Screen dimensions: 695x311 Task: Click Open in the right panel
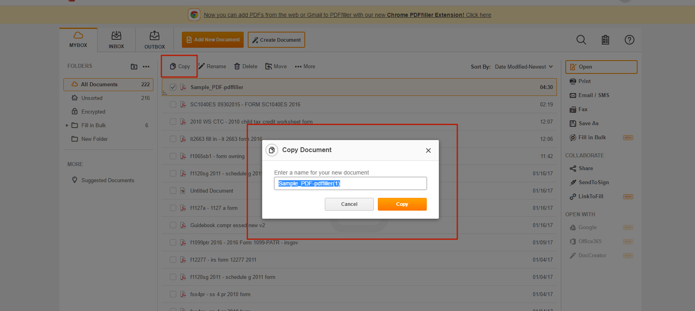click(x=601, y=67)
